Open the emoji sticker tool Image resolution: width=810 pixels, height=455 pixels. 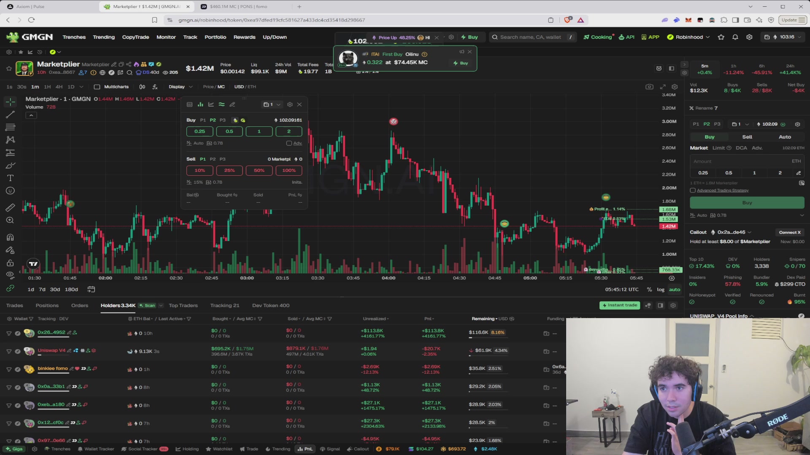(10, 191)
